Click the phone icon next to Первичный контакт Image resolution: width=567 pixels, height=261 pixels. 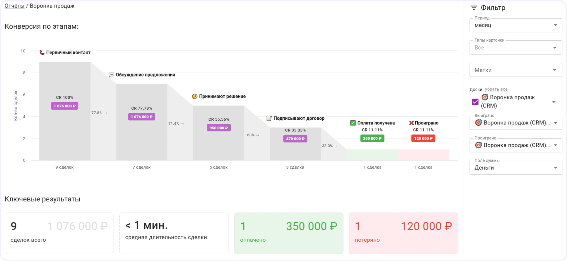[x=42, y=53]
